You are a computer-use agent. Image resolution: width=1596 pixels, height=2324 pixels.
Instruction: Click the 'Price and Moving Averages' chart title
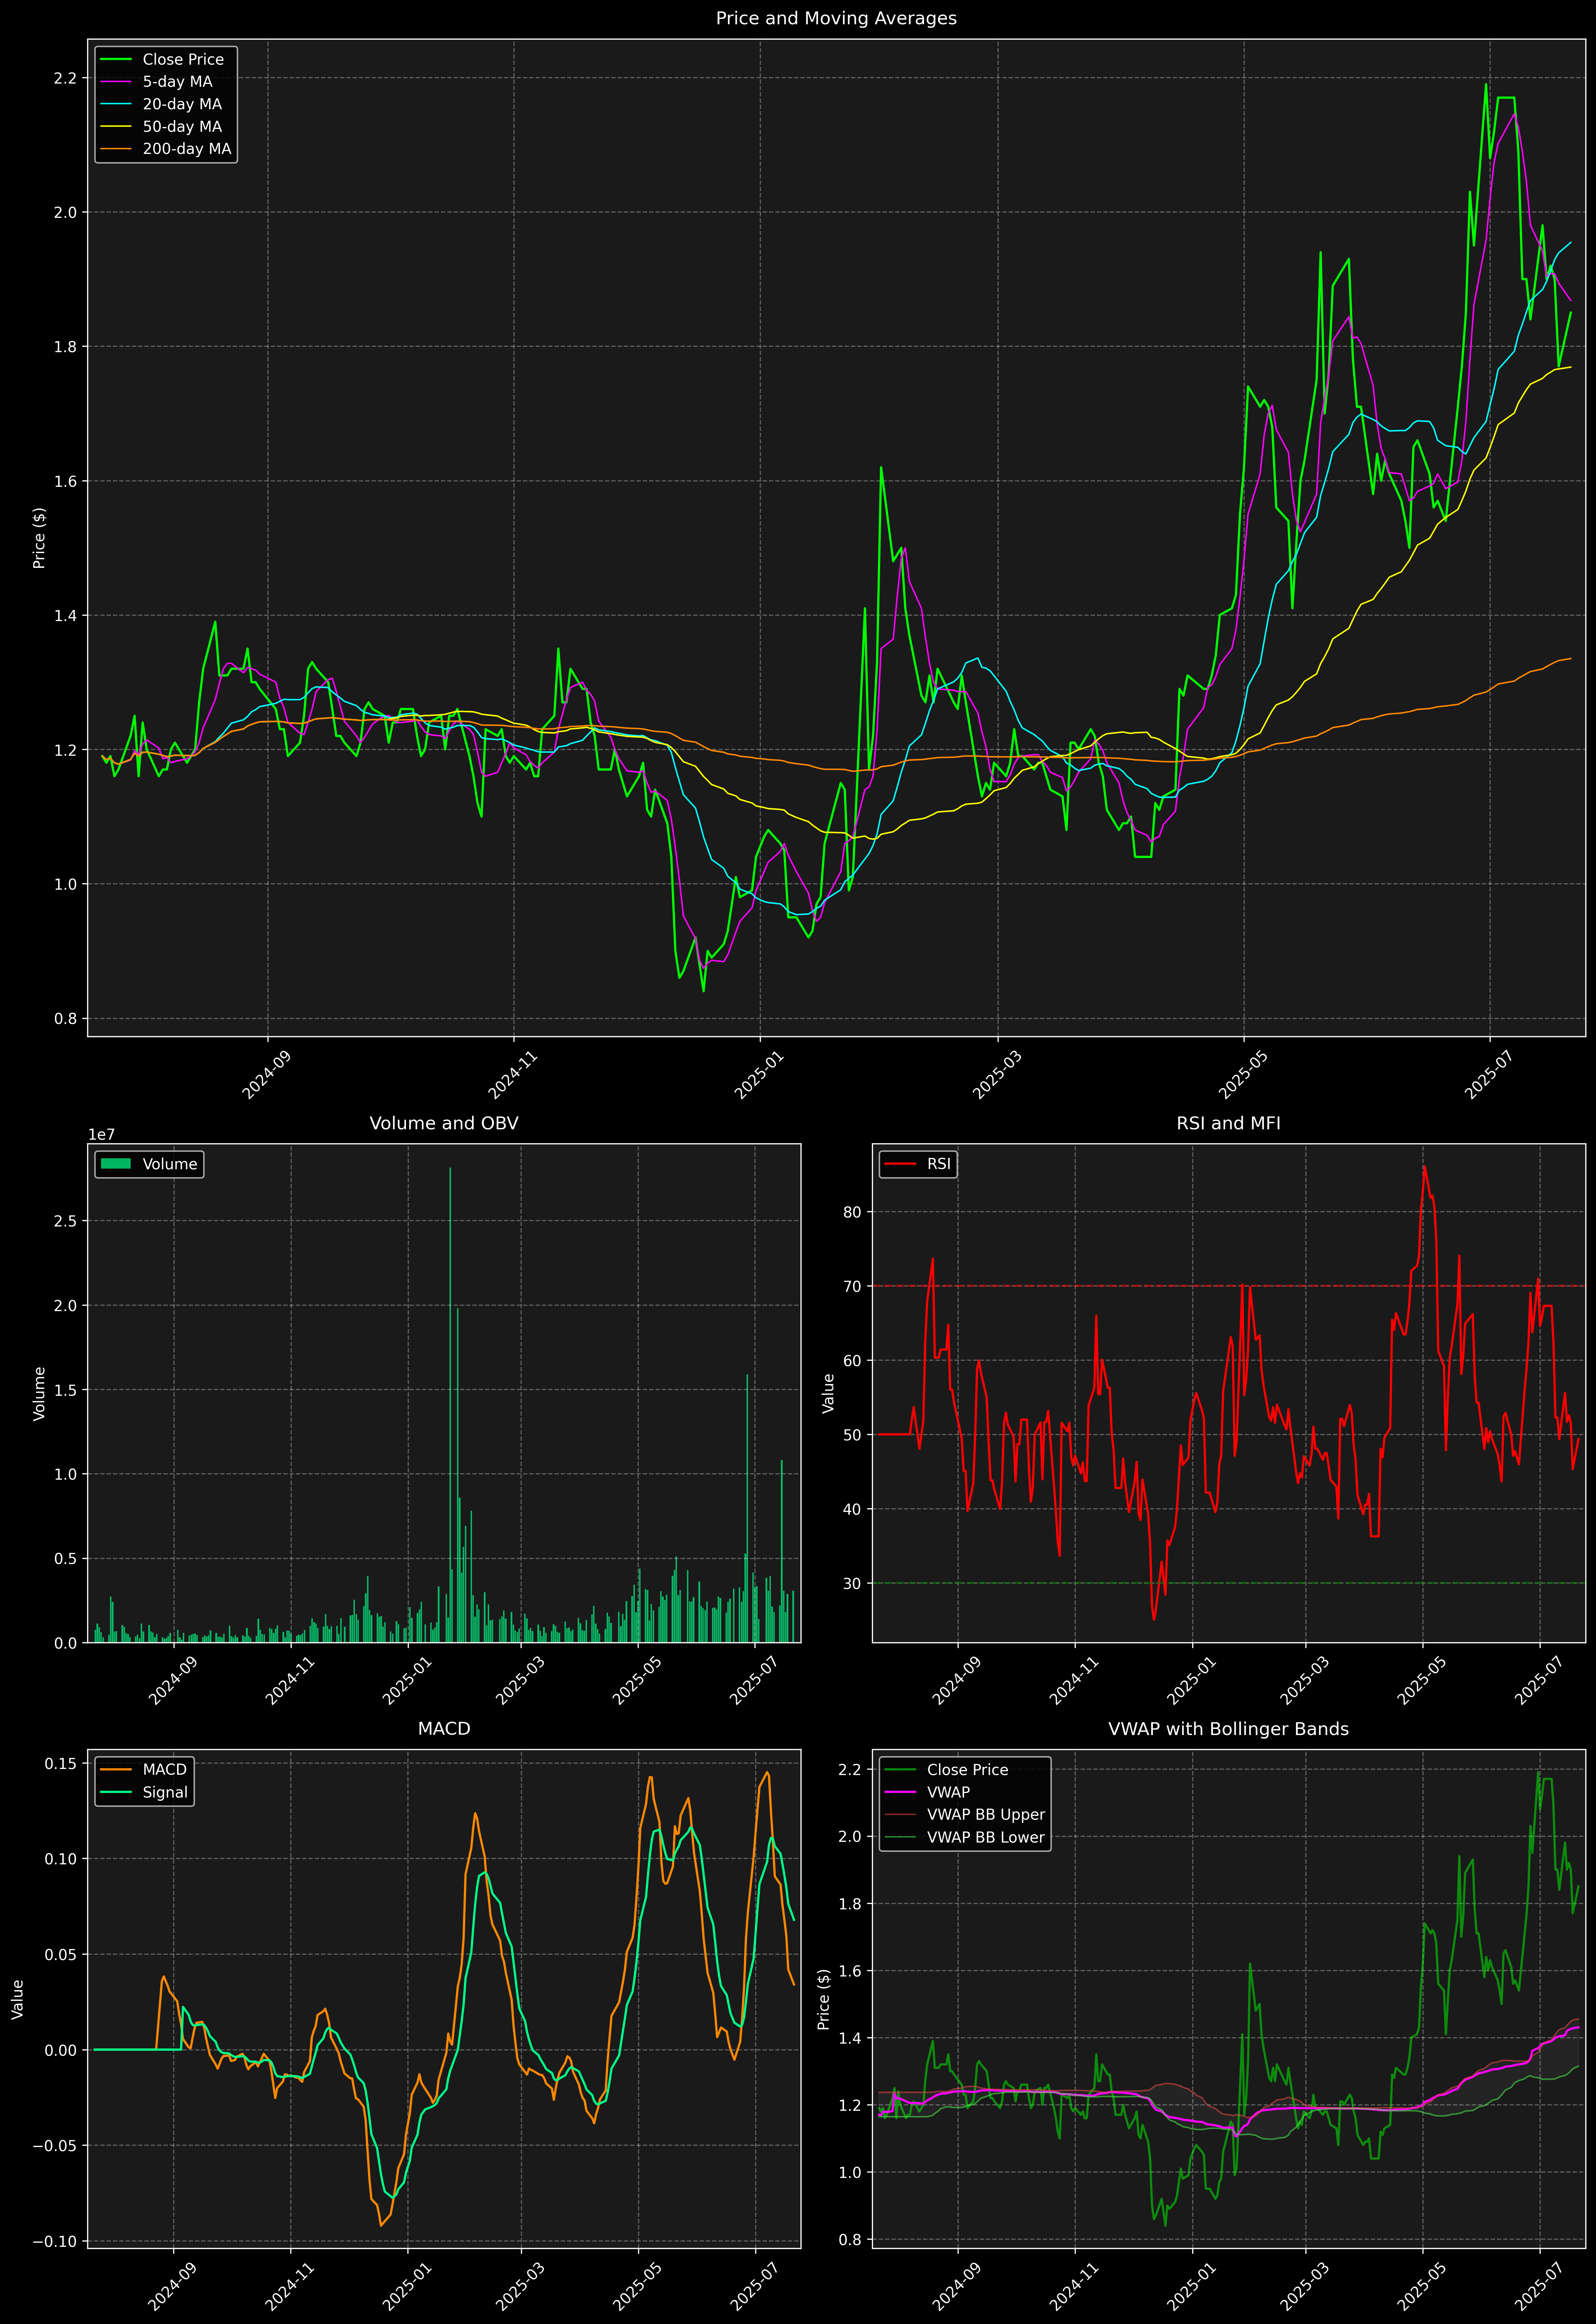[x=836, y=18]
